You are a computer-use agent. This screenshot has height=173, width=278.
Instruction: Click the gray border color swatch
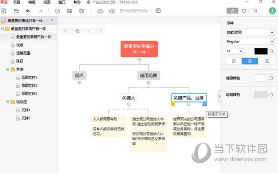[261, 94]
